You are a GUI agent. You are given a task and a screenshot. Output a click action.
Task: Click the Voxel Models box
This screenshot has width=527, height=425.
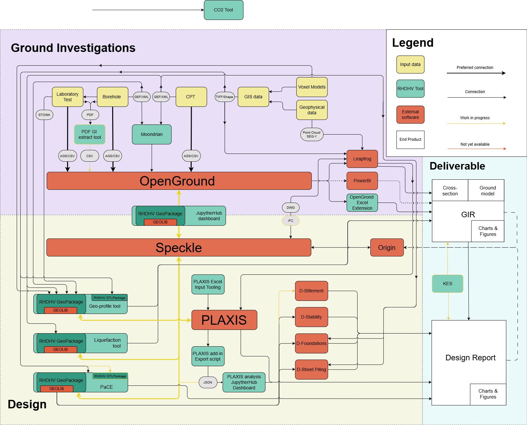point(312,87)
